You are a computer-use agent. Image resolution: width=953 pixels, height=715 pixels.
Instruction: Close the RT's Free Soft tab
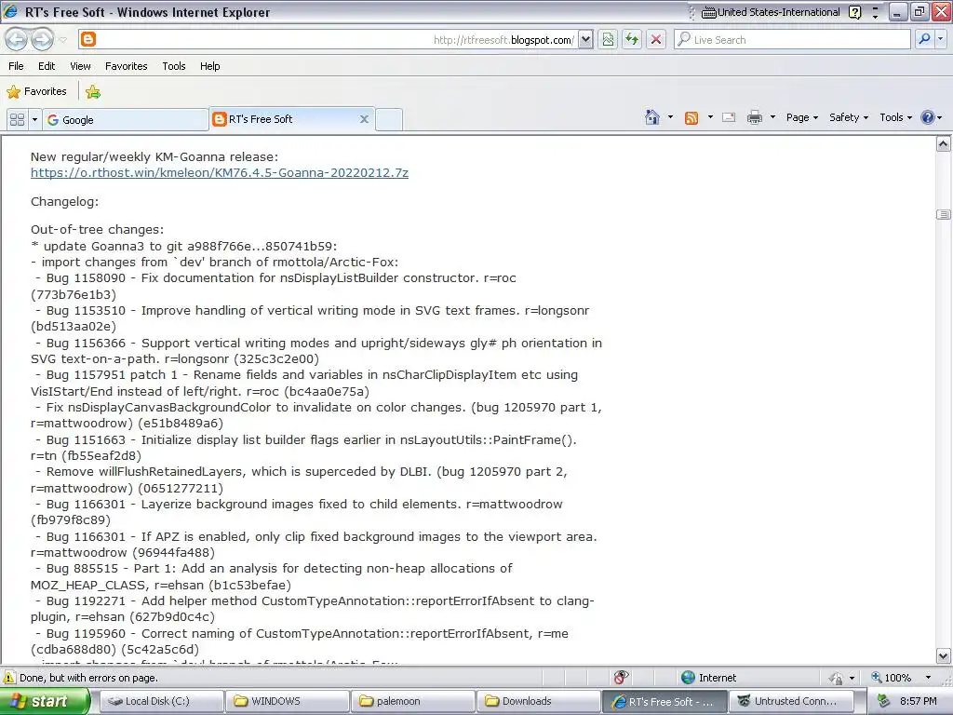coord(364,119)
